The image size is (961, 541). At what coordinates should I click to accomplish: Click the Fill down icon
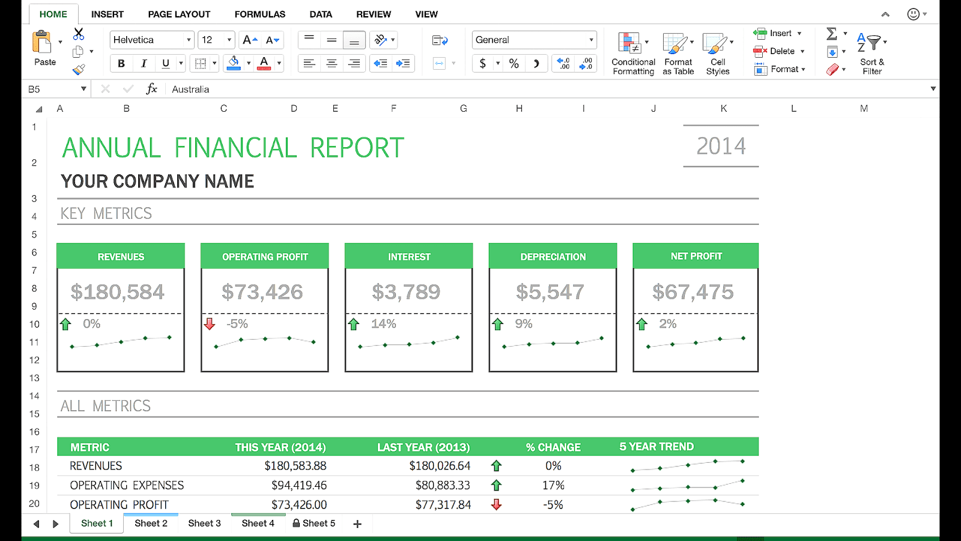pyautogui.click(x=832, y=52)
